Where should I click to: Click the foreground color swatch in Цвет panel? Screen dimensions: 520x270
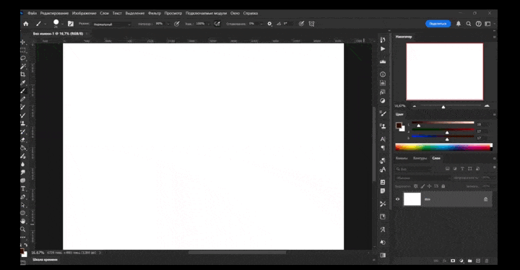coord(399,126)
